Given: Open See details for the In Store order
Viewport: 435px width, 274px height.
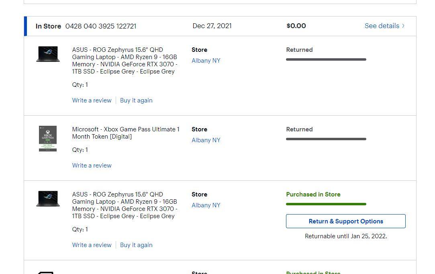Looking at the screenshot, I should coord(382,26).
